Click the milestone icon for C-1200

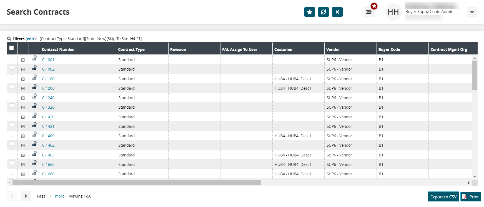[34, 87]
